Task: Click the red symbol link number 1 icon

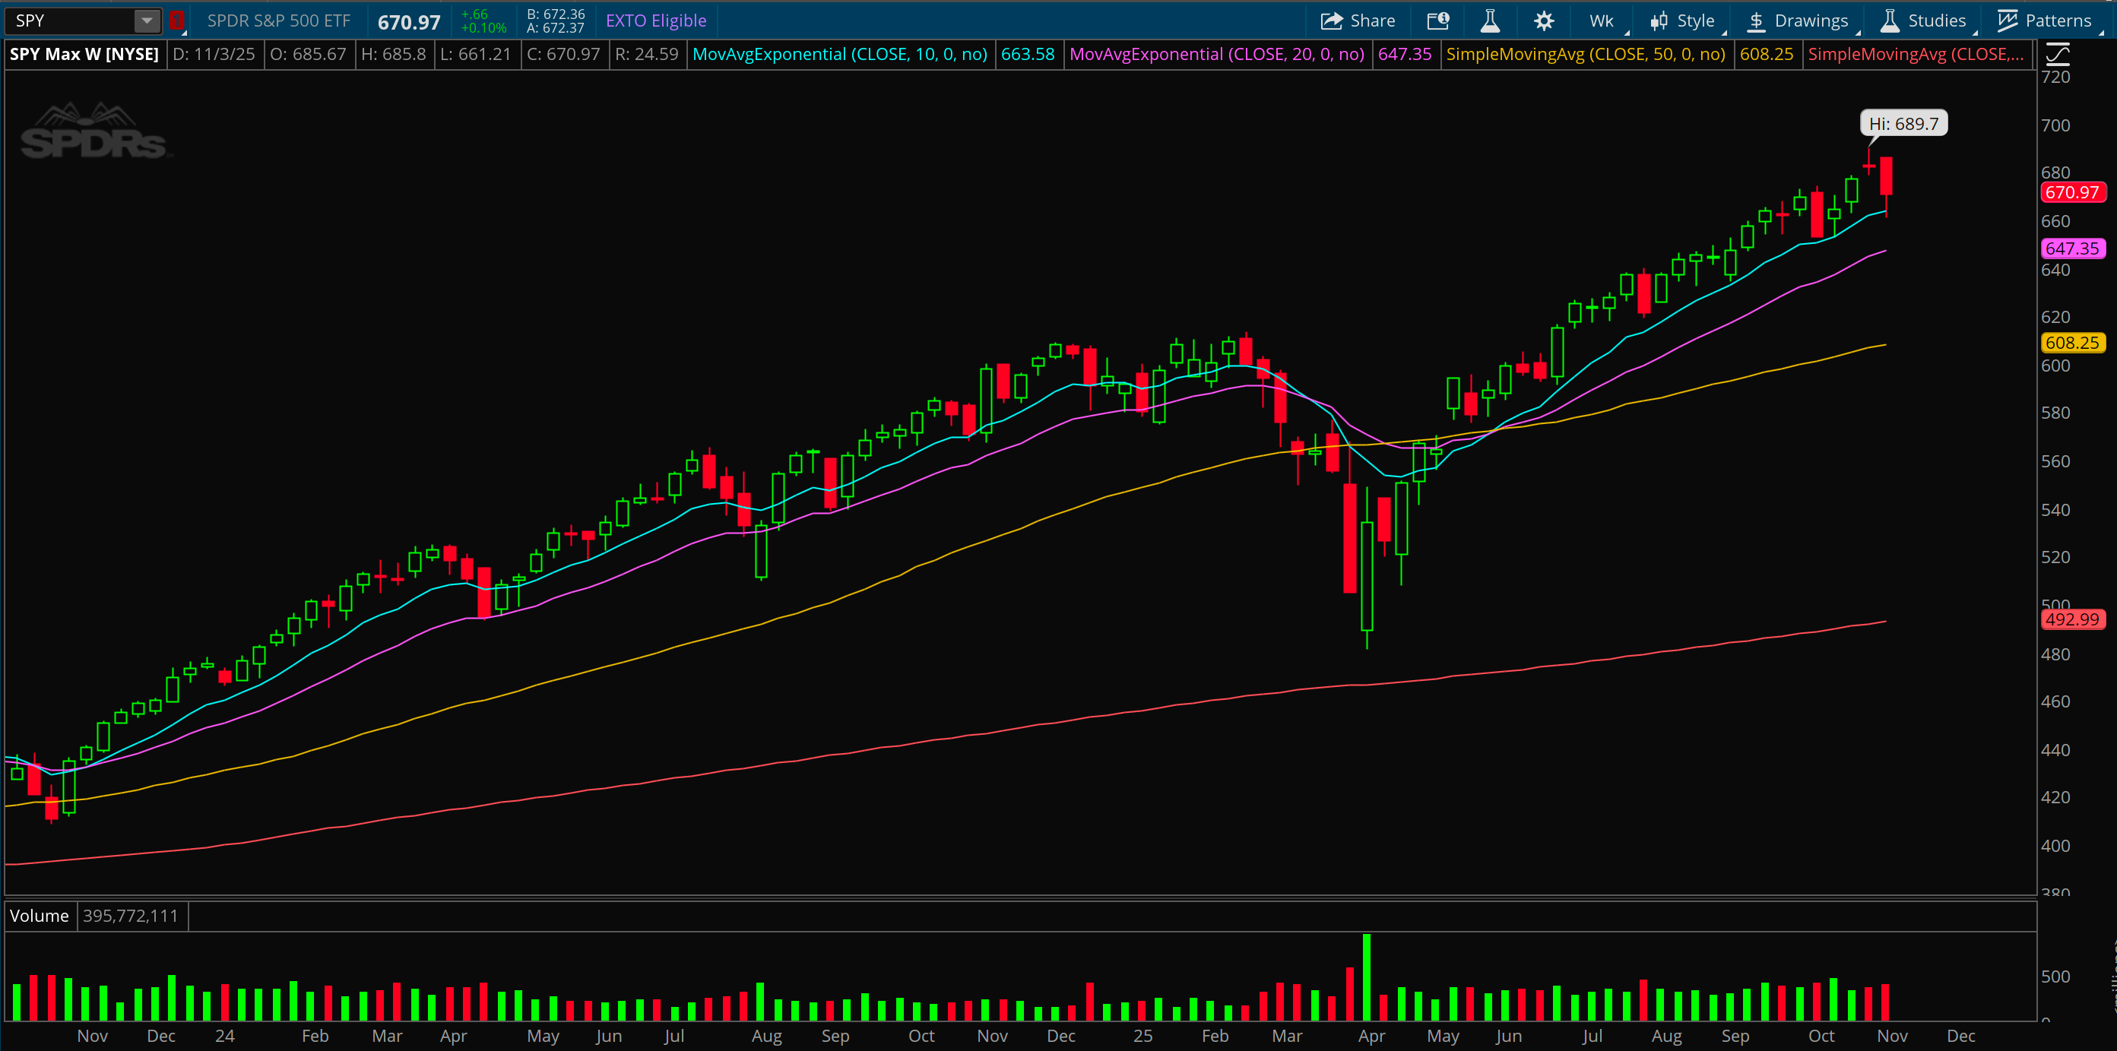Action: click(x=176, y=21)
